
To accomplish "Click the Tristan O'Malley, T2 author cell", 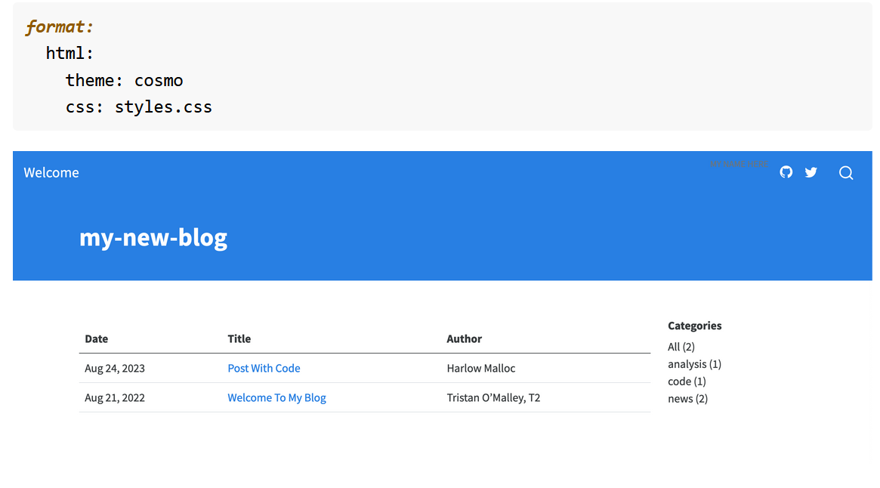I will [493, 398].
